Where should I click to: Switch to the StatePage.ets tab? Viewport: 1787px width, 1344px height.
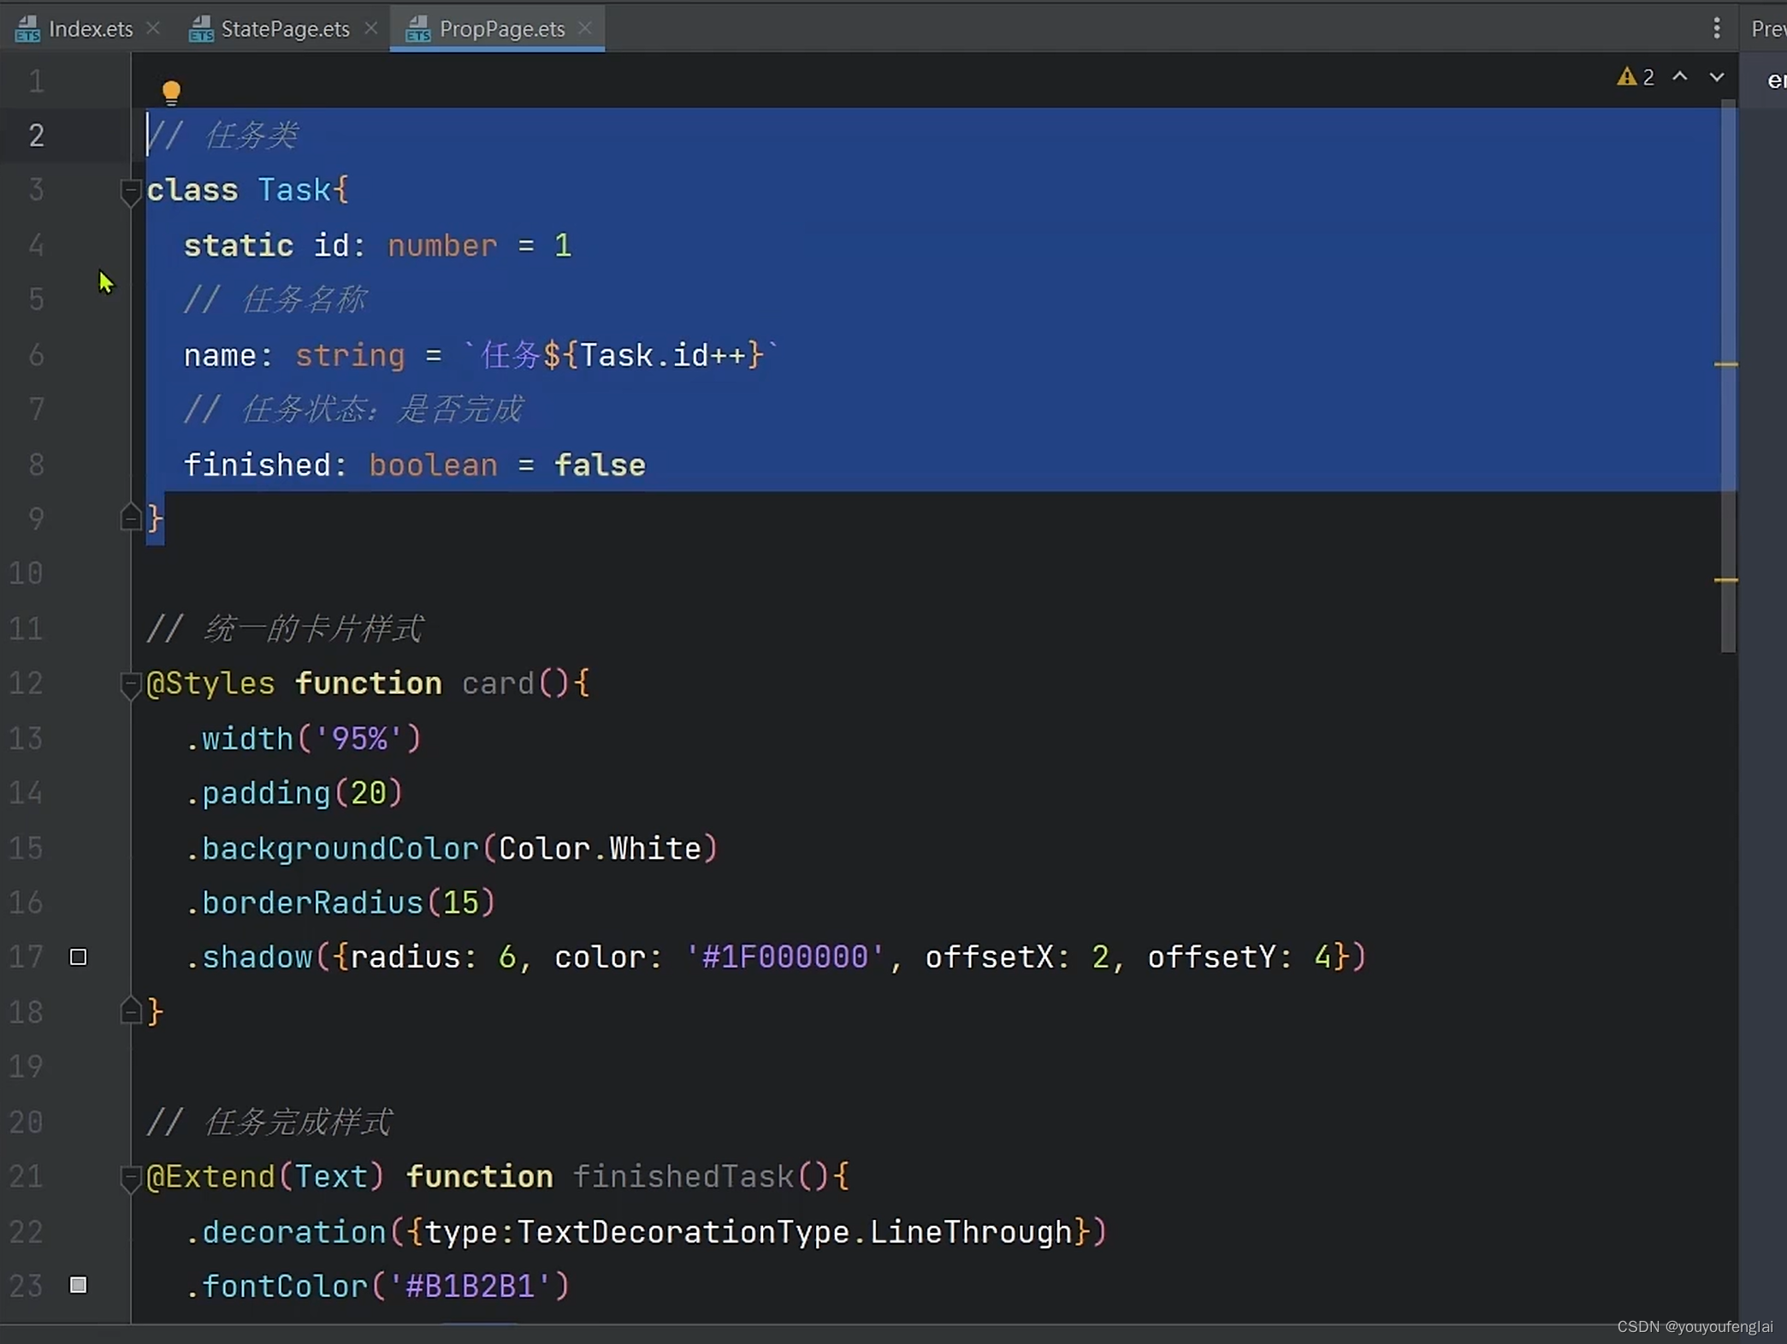pyautogui.click(x=269, y=29)
